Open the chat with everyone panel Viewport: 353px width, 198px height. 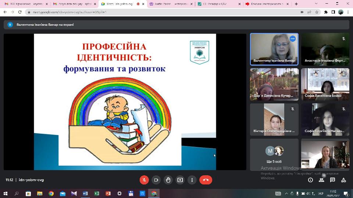[x=332, y=180]
